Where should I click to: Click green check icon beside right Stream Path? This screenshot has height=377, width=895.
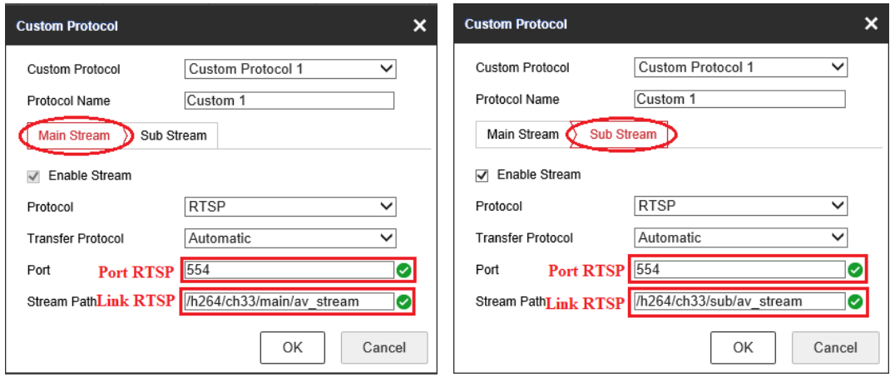pyautogui.click(x=854, y=301)
